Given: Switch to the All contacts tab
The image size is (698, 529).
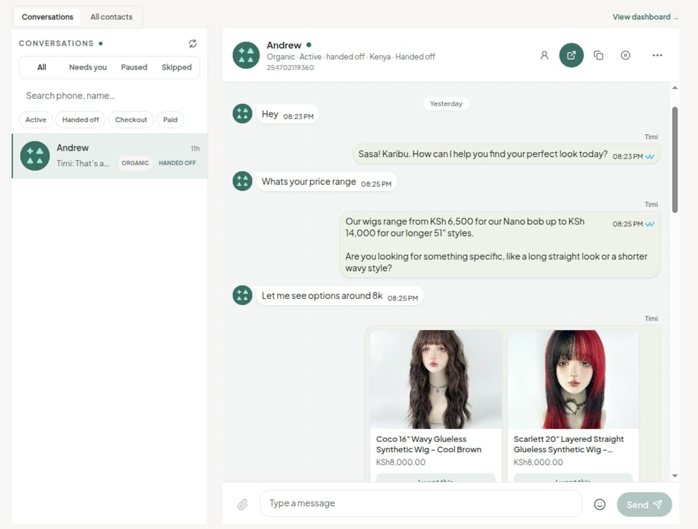Looking at the screenshot, I should click(111, 17).
